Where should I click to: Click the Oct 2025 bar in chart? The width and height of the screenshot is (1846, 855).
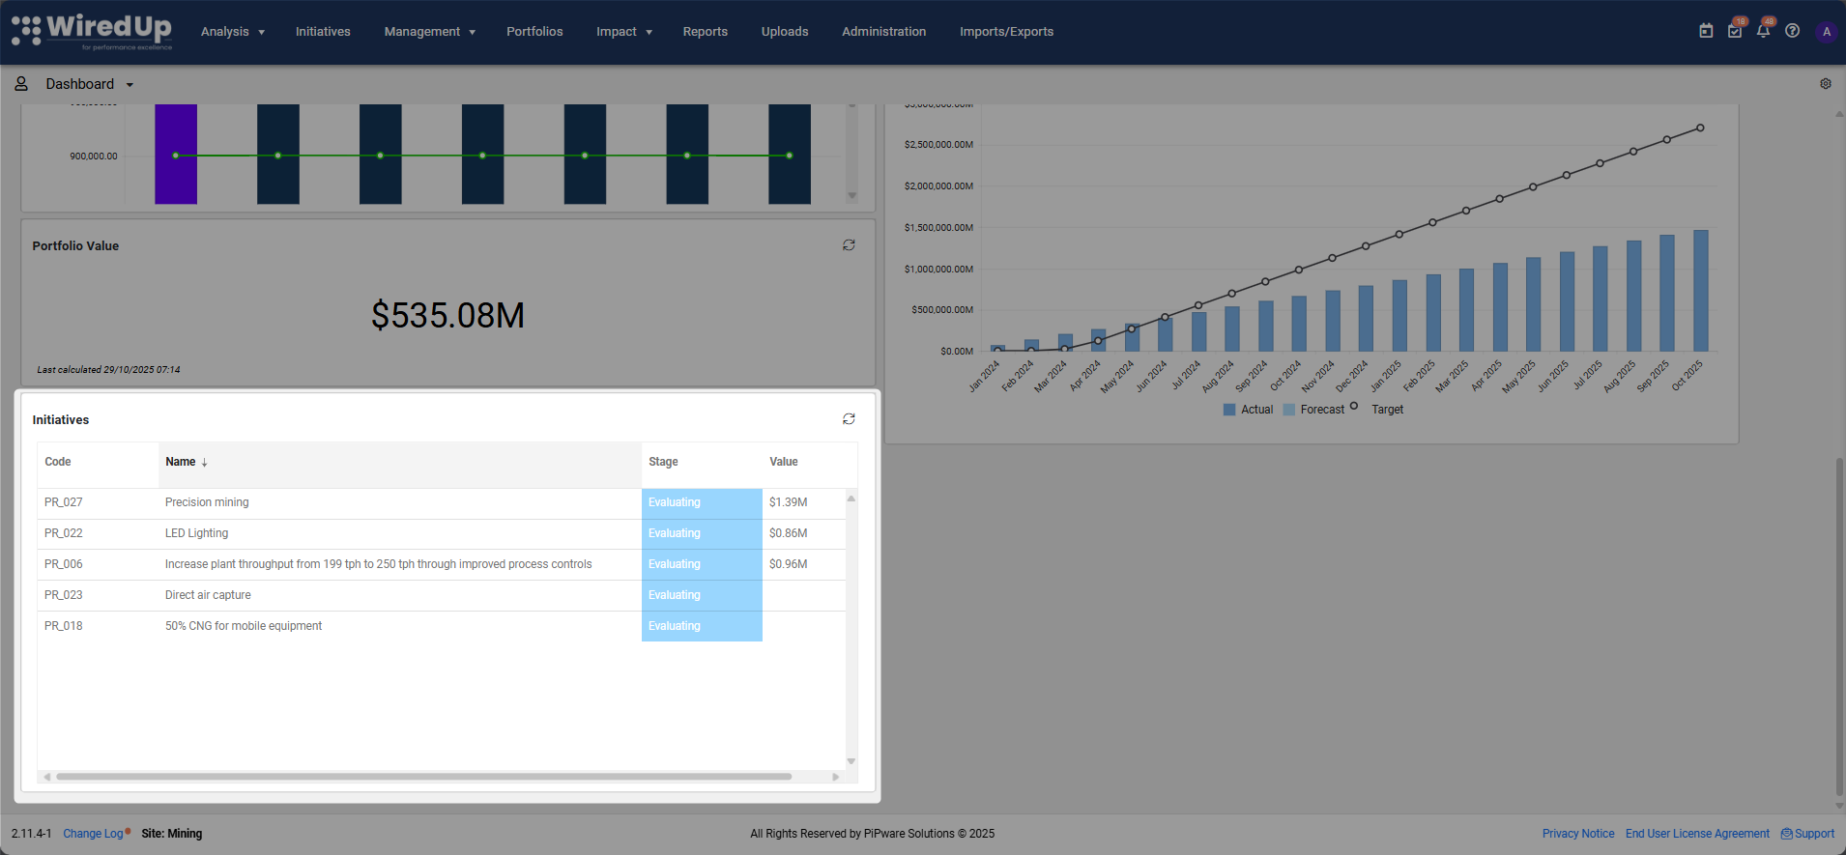pyautogui.click(x=1701, y=290)
